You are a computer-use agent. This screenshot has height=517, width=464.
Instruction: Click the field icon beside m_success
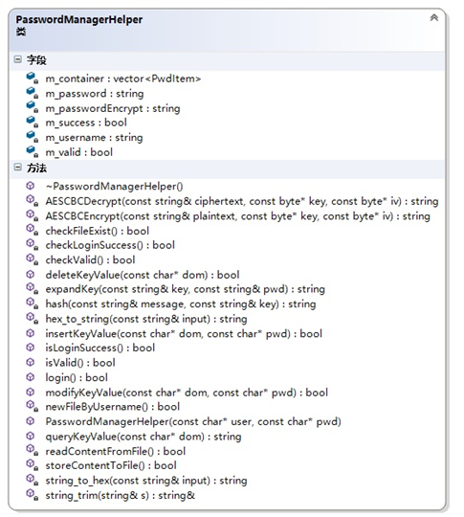32,122
